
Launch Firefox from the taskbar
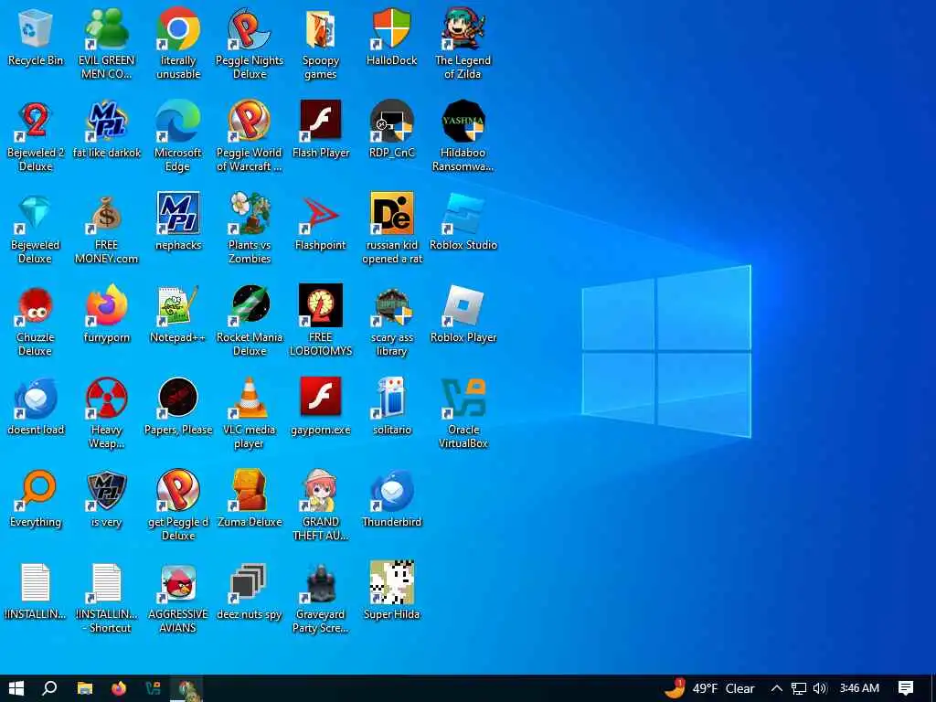click(x=119, y=688)
